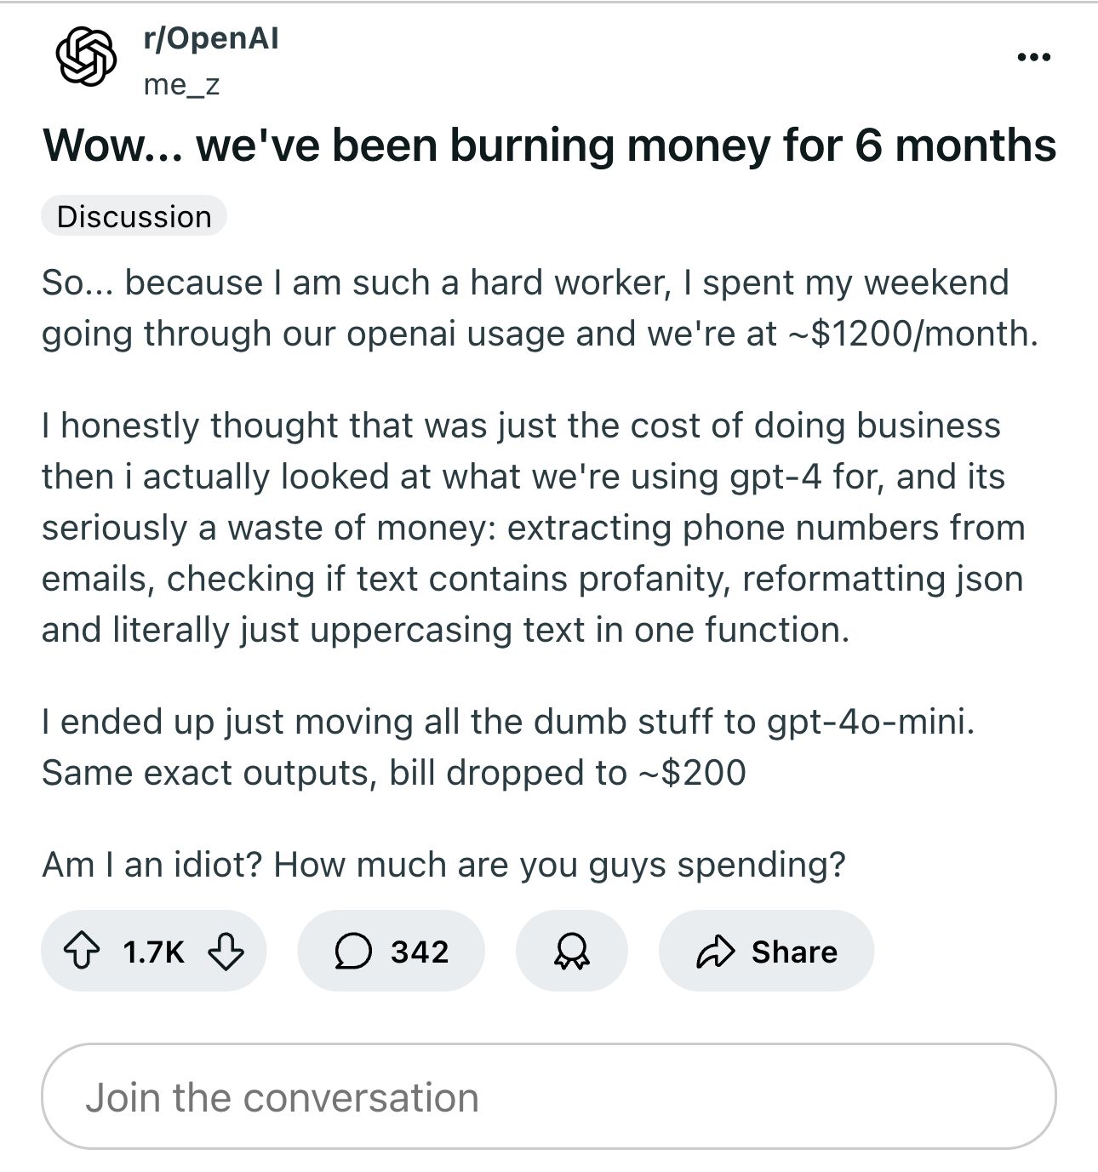Image resolution: width=1098 pixels, height=1172 pixels.
Task: Open comments via the speech bubble icon
Action: tap(352, 951)
